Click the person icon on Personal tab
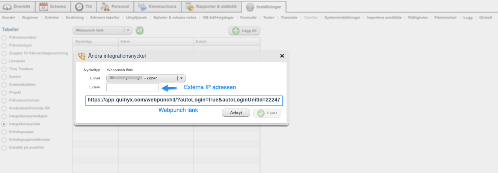 click(x=106, y=6)
